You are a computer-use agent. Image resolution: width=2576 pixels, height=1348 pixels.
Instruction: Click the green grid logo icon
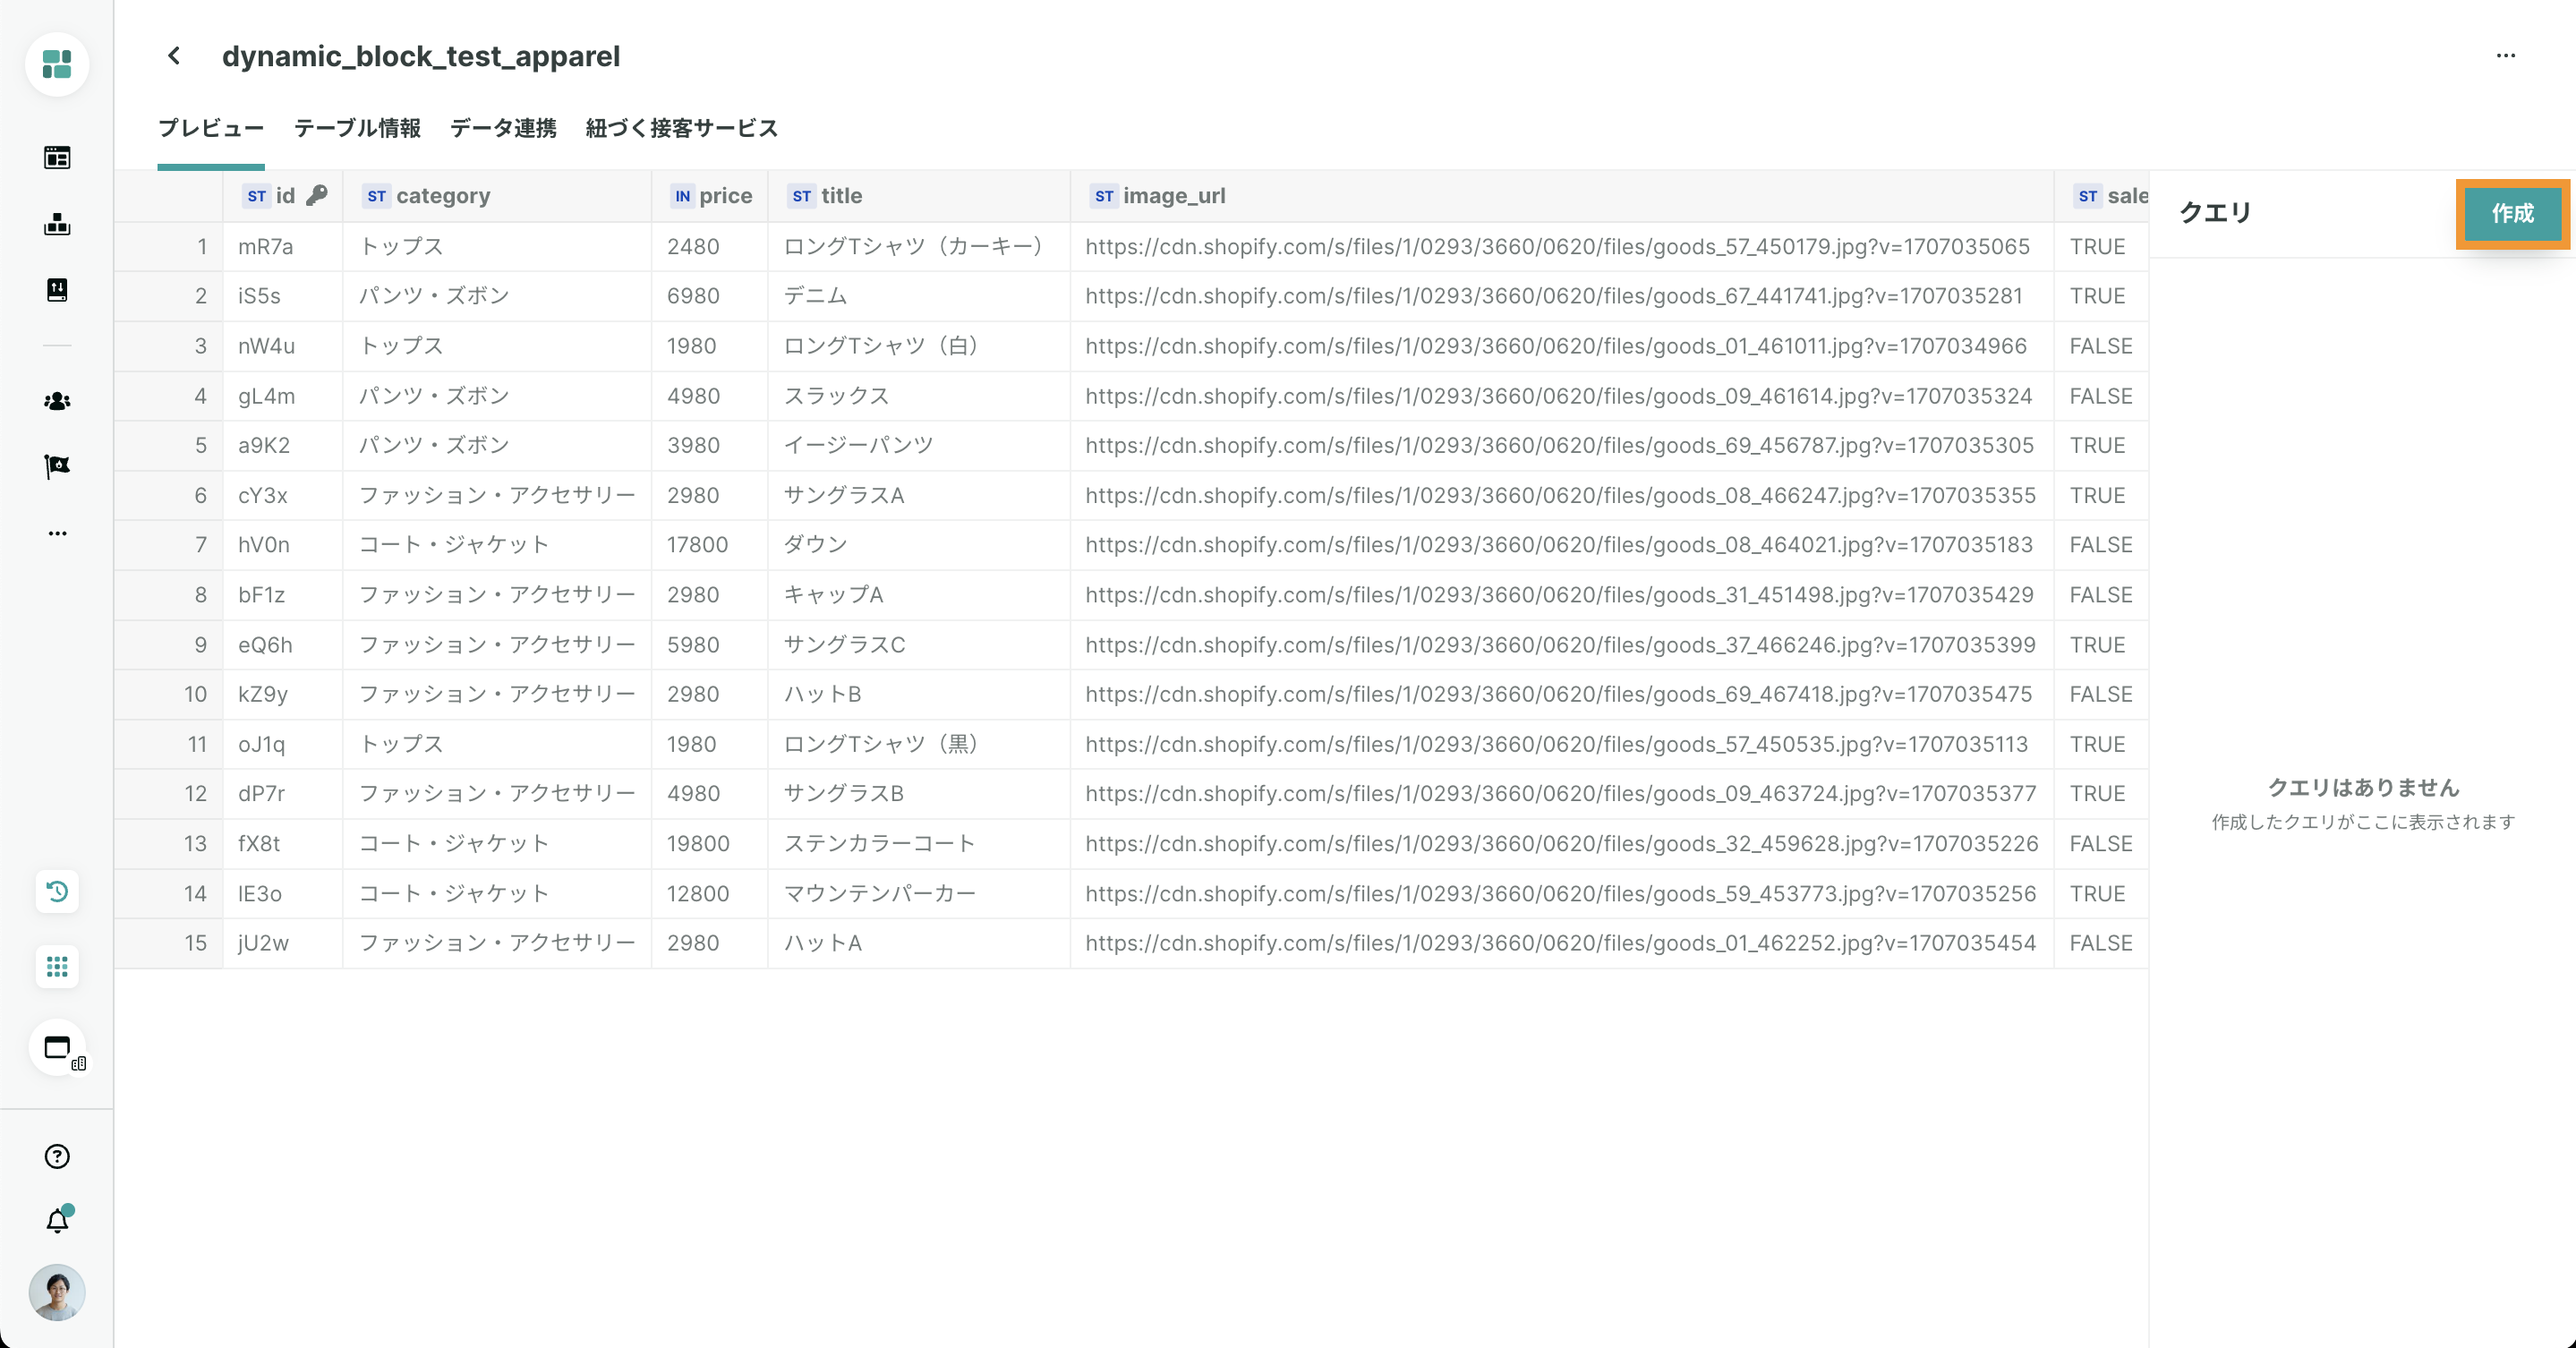57,65
